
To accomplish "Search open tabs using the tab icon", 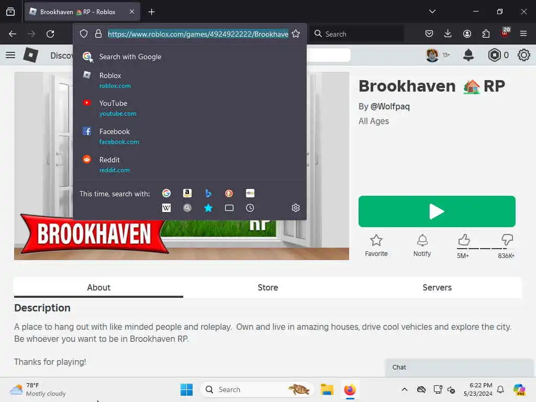I will tap(229, 208).
